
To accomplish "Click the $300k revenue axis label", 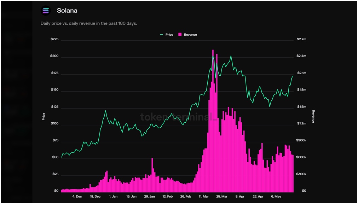I will (301, 174).
